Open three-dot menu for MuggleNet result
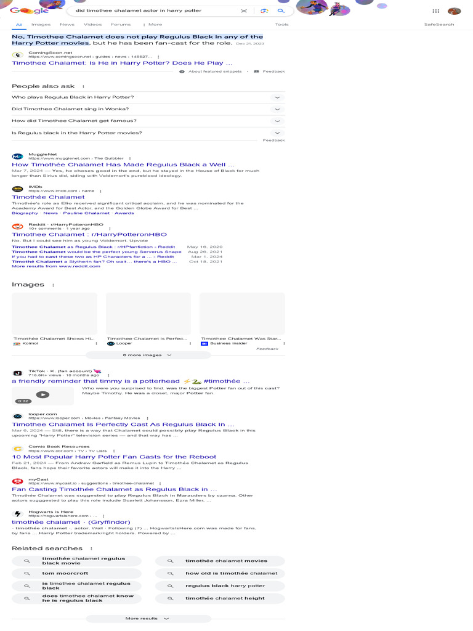Image resolution: width=473 pixels, height=631 pixels. tap(130, 158)
